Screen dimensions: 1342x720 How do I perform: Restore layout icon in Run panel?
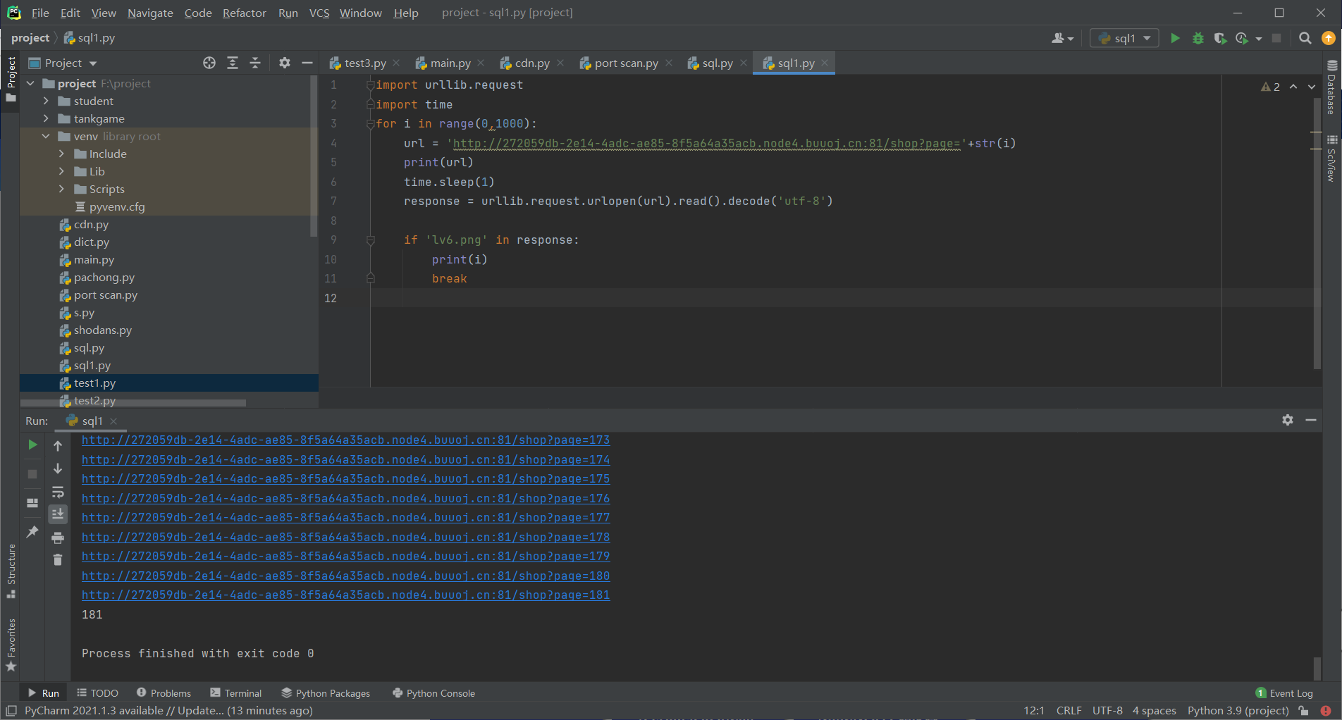(x=32, y=503)
